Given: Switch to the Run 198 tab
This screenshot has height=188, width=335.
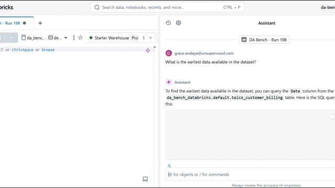Looking at the screenshot, I should (x=13, y=23).
